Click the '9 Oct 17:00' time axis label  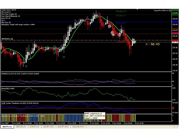[x=139, y=123]
